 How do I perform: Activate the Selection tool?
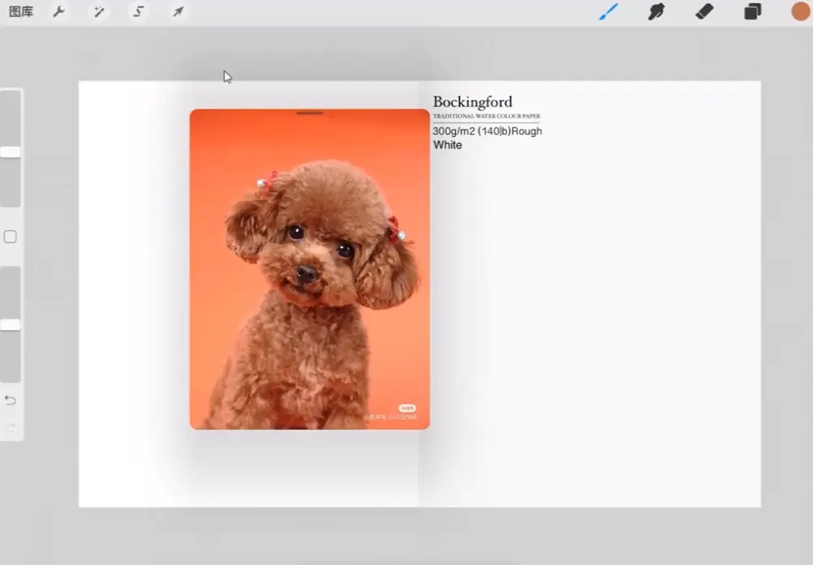[x=138, y=11]
